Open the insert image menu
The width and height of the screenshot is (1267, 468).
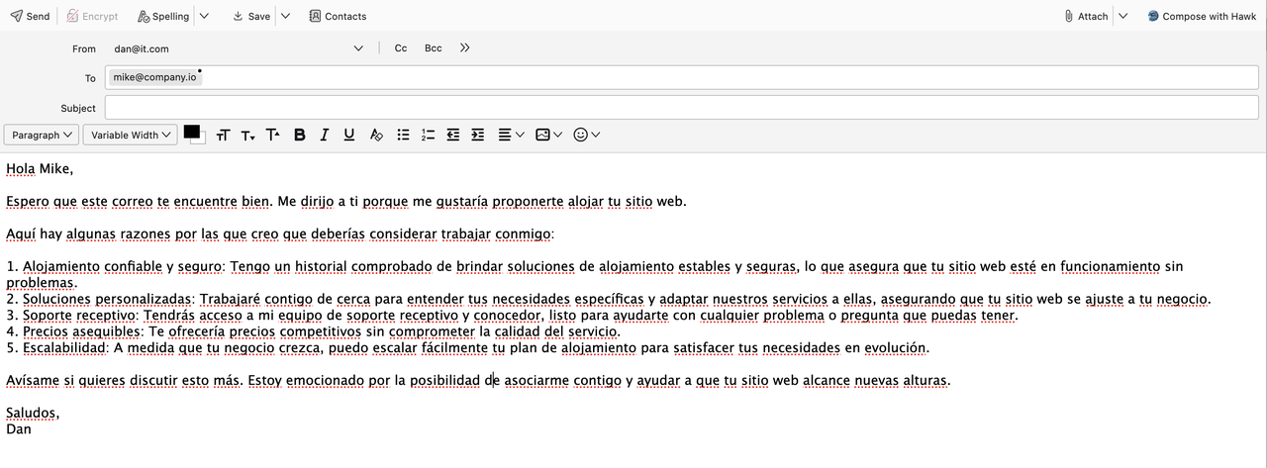548,135
